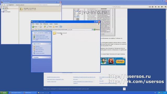The width and height of the screenshot is (167, 94).
Task: Click the browser downloads arrow icon
Action: 156,7
